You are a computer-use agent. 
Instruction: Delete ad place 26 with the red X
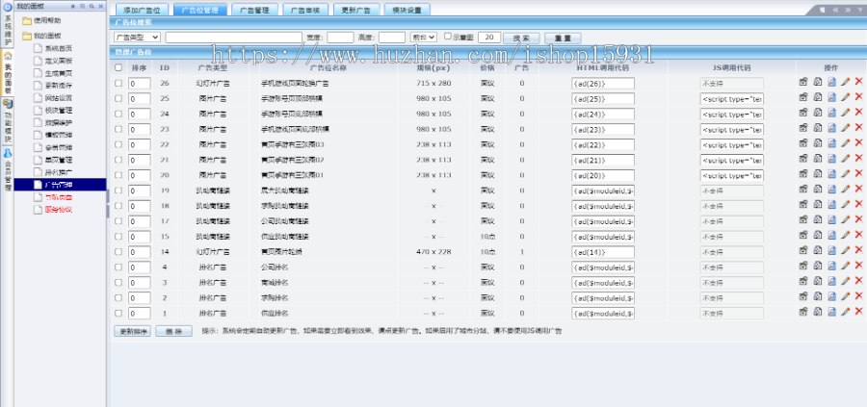click(858, 82)
